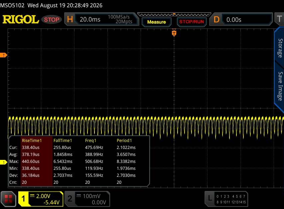This screenshot has height=209, width=284.
Task: Click the yellow channel 1 ground marker
Action: pyautogui.click(x=3, y=163)
